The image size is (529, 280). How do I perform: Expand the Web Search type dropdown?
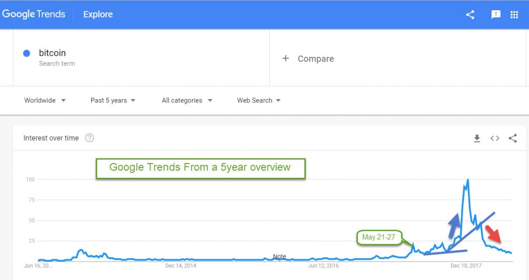[258, 100]
